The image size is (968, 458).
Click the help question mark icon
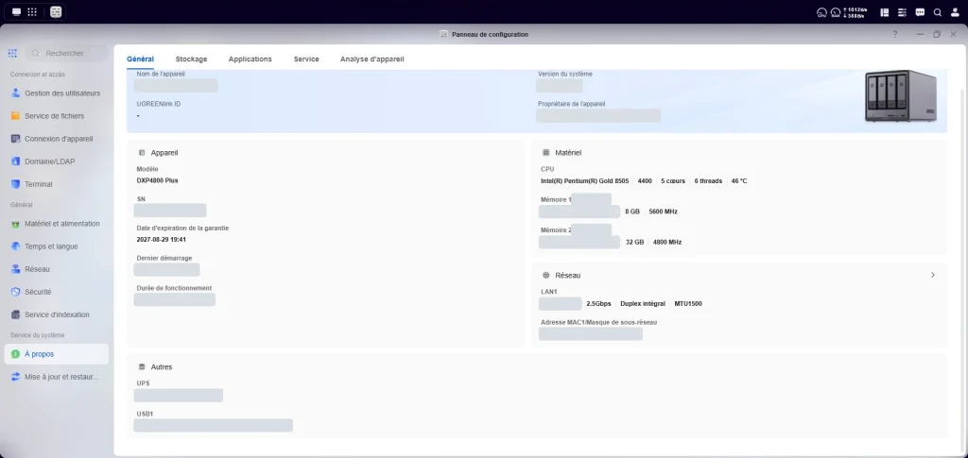click(894, 35)
